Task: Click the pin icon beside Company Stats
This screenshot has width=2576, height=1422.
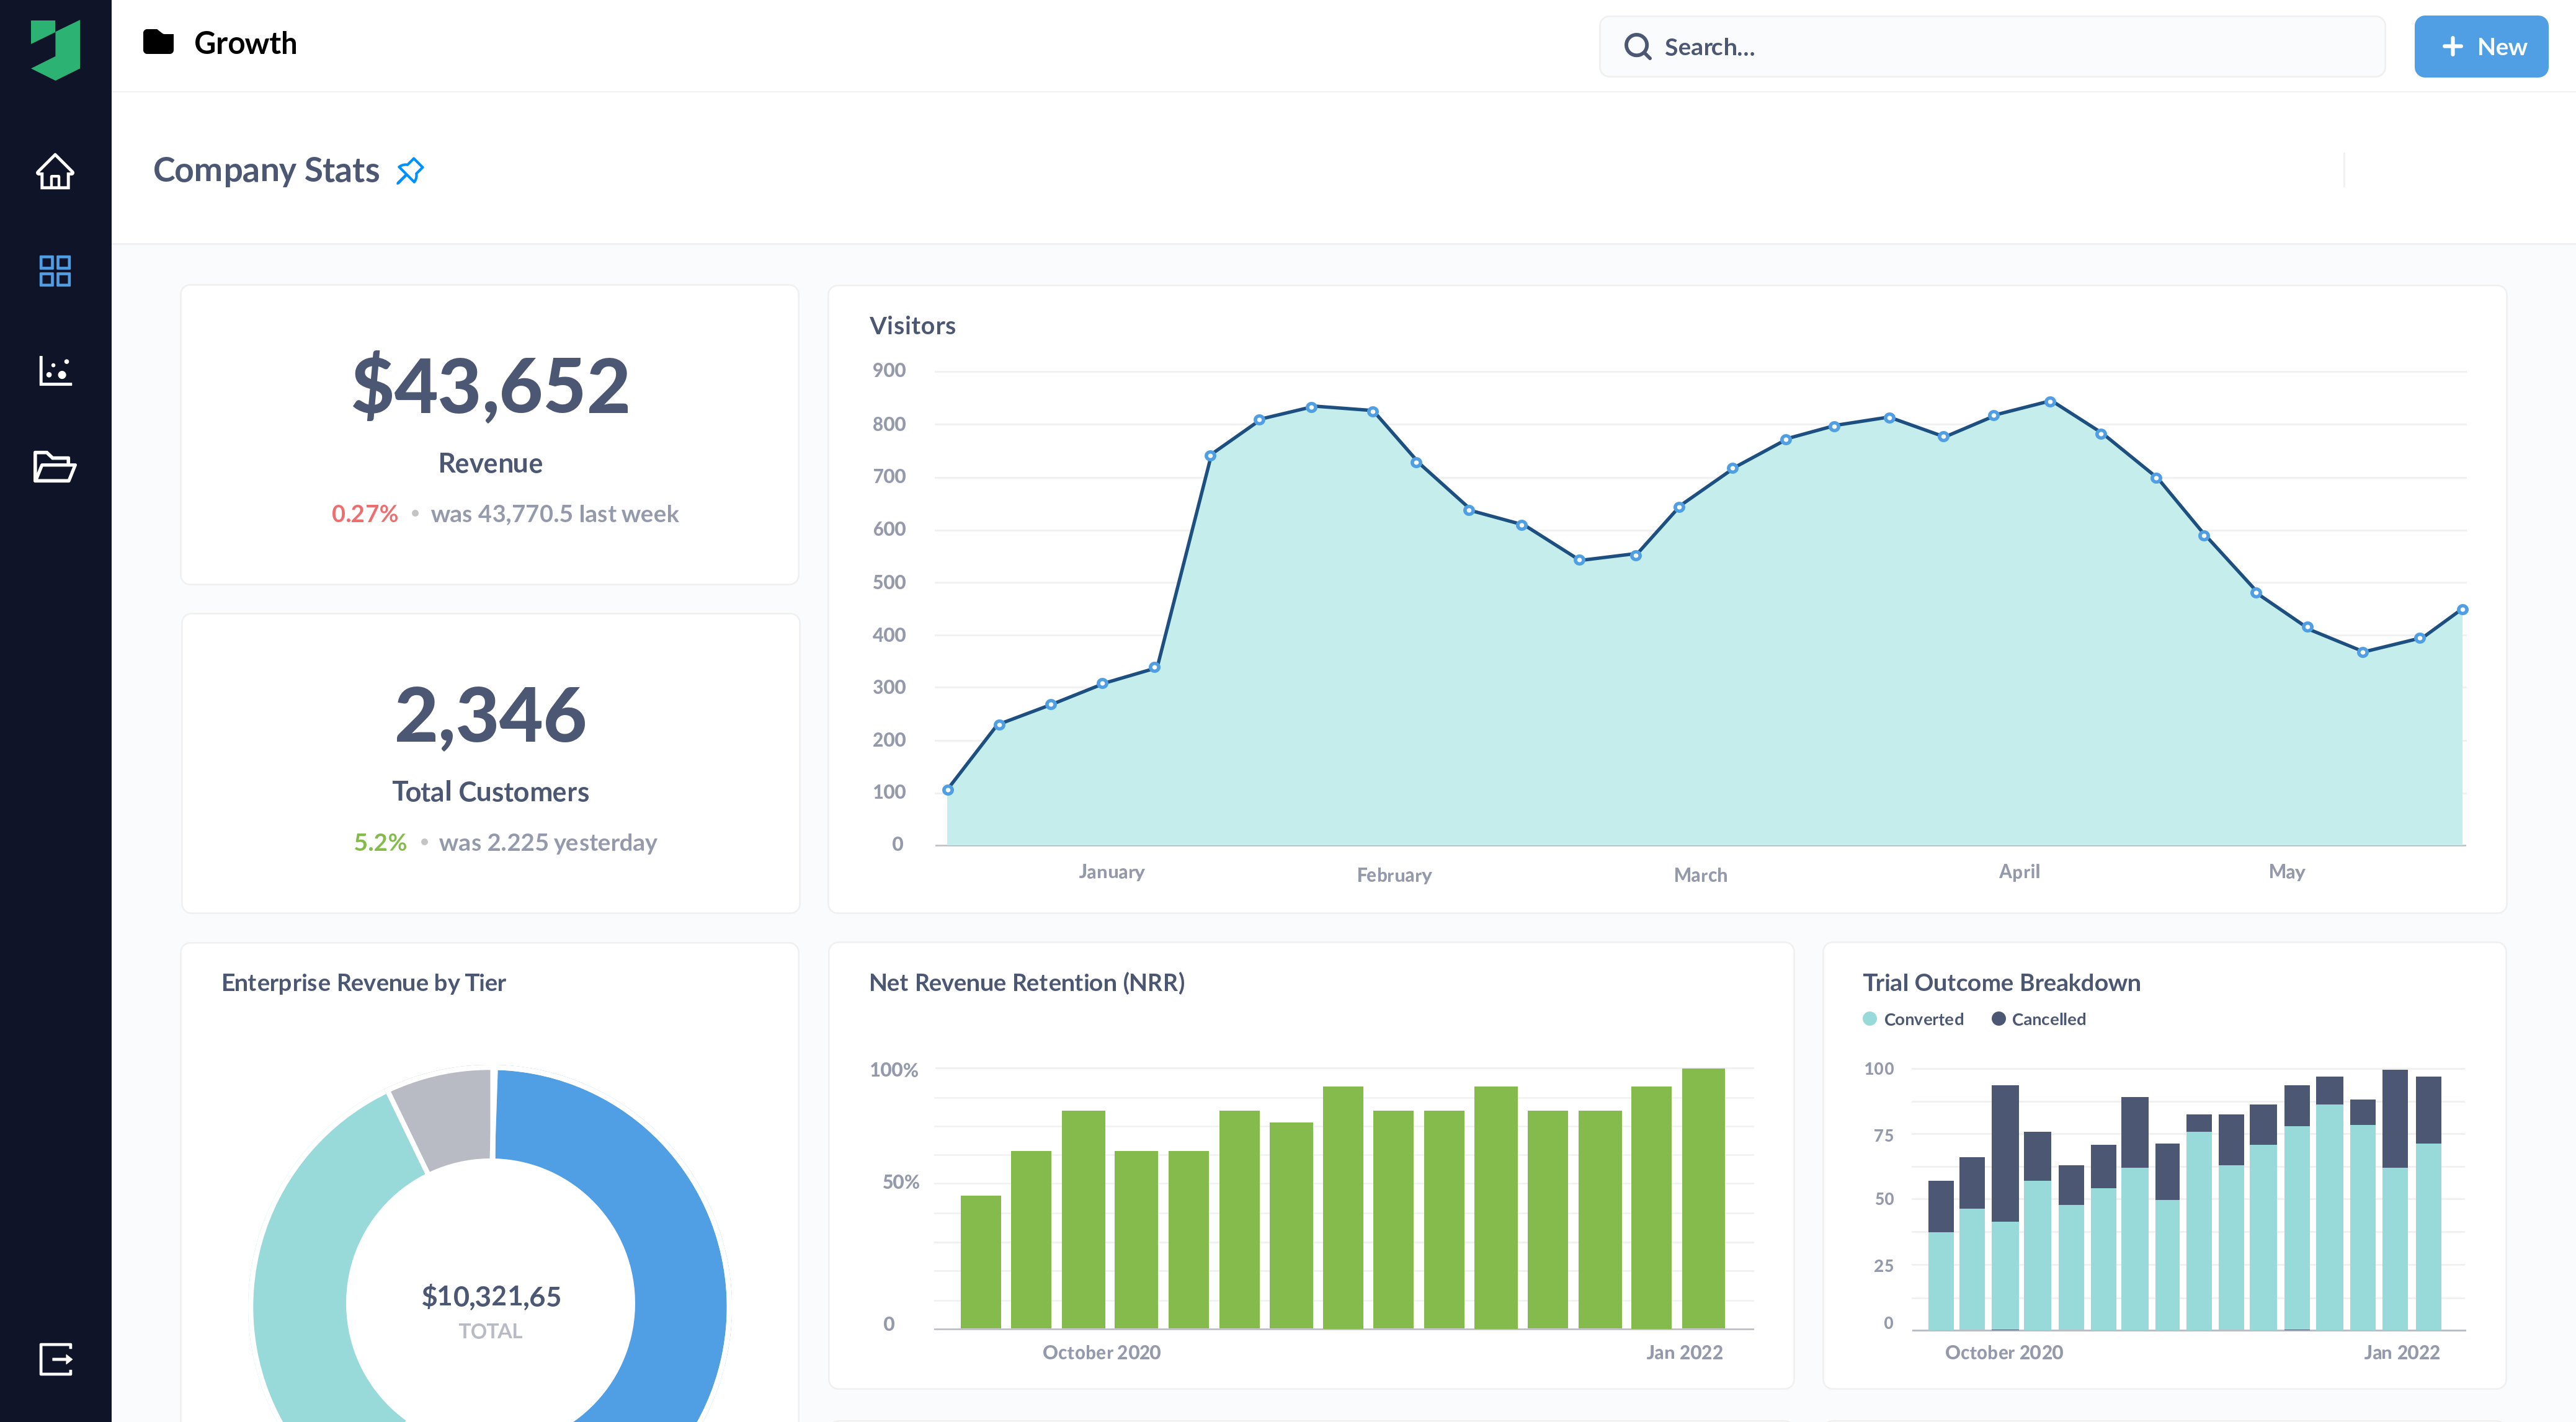Action: (410, 171)
